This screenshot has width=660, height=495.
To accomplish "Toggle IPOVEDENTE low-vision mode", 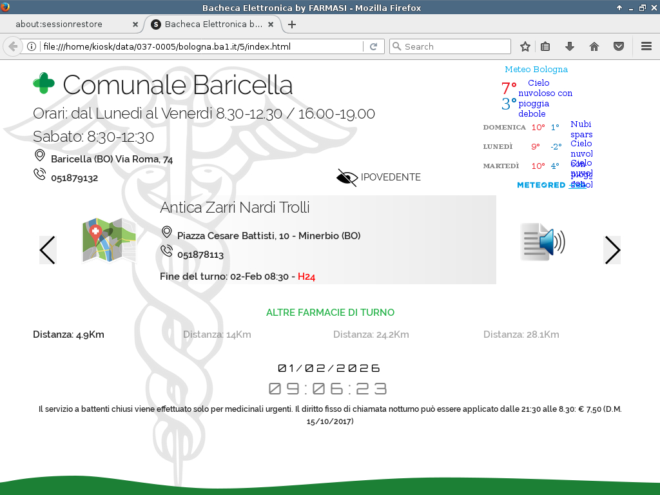I will point(378,177).
